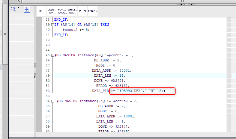Viewport: 236px width, 139px height.
Task: Open dropdown arrow beside tree overview icon
Action: coord(18,7)
